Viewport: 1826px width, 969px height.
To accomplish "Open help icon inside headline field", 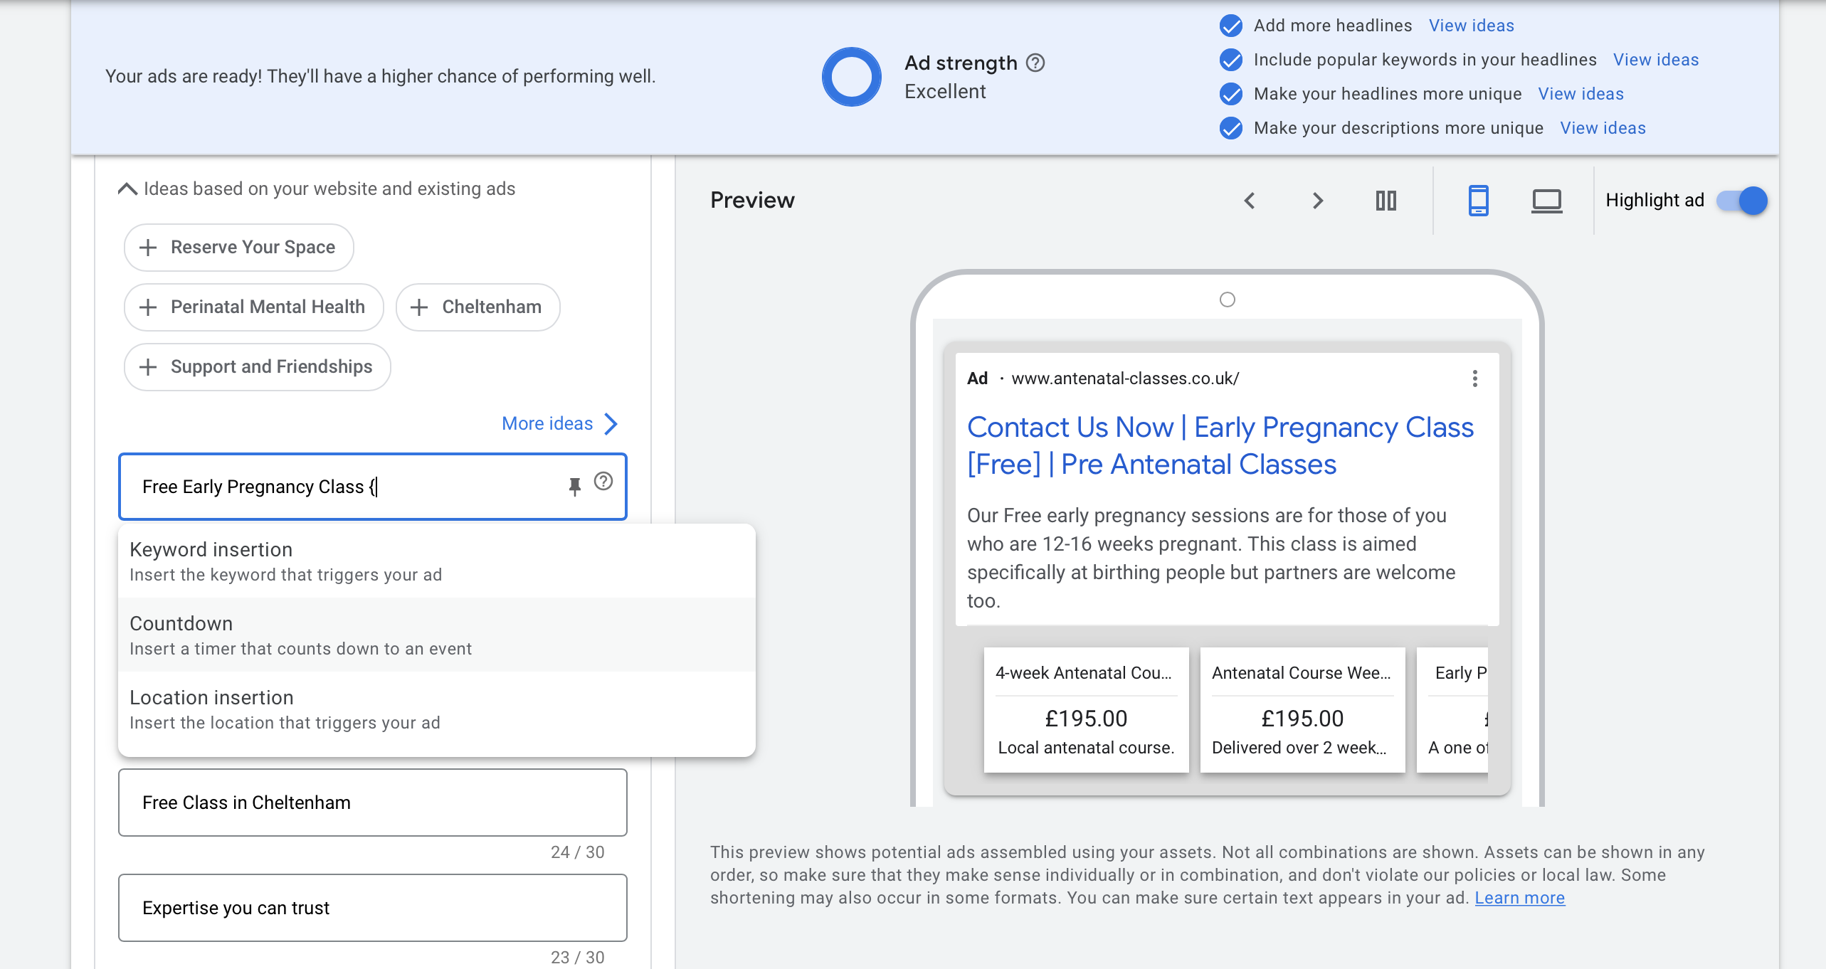I will (x=603, y=482).
